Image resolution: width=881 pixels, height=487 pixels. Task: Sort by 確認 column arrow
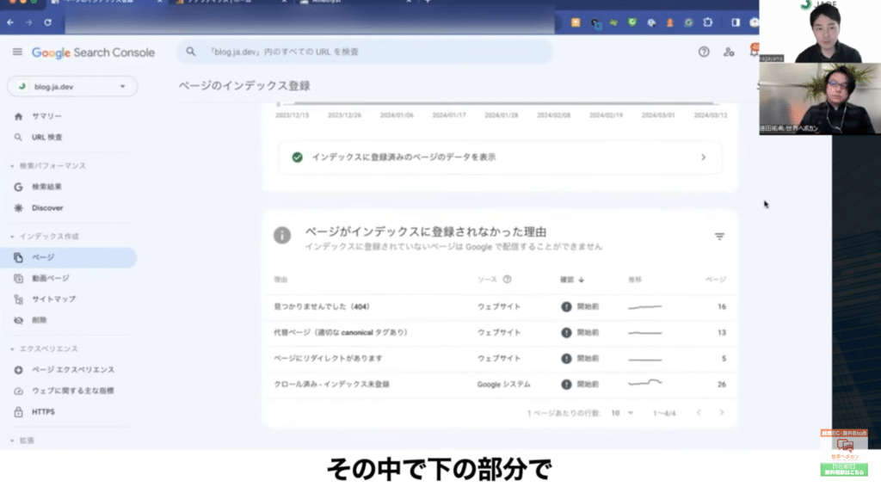pos(581,279)
